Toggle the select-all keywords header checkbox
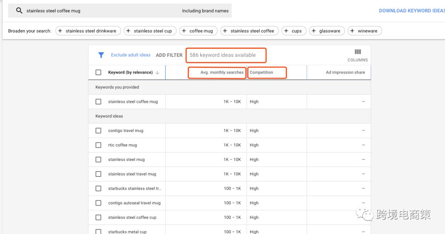Viewport: 445px width, 234px height. (98, 72)
